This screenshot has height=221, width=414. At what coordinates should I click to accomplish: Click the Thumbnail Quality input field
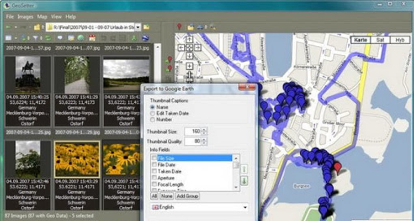tap(193, 141)
